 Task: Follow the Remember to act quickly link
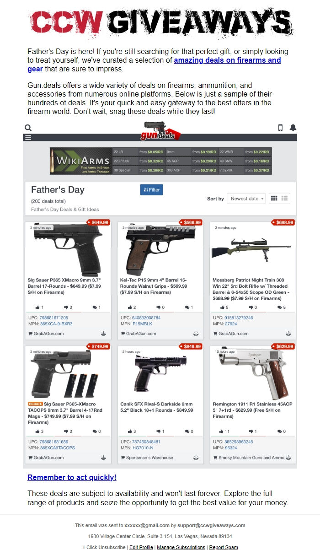click(x=72, y=477)
